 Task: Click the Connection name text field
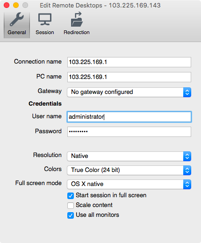click(x=129, y=62)
